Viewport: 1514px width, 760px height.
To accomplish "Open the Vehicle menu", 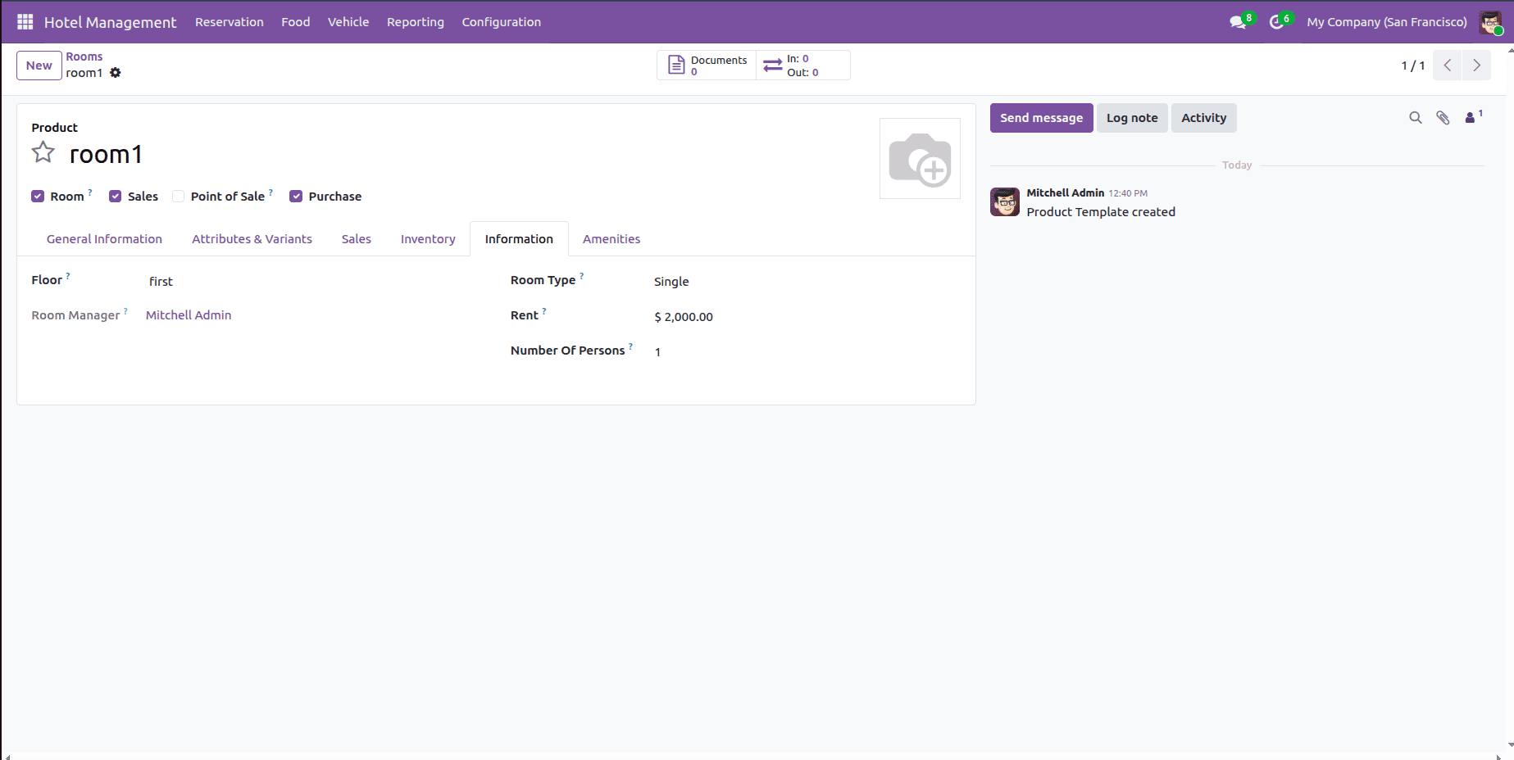I will click(x=348, y=22).
